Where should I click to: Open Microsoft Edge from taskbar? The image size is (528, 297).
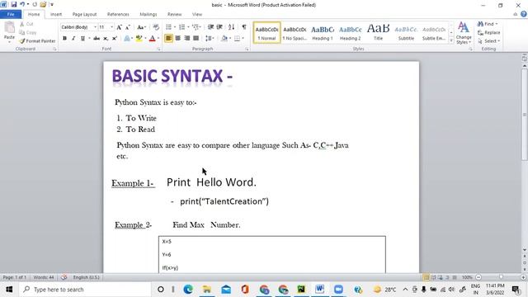point(188,290)
